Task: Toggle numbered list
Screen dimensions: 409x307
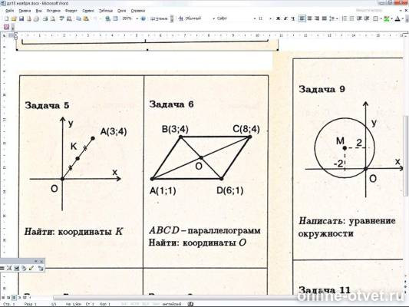Action: pos(345,18)
